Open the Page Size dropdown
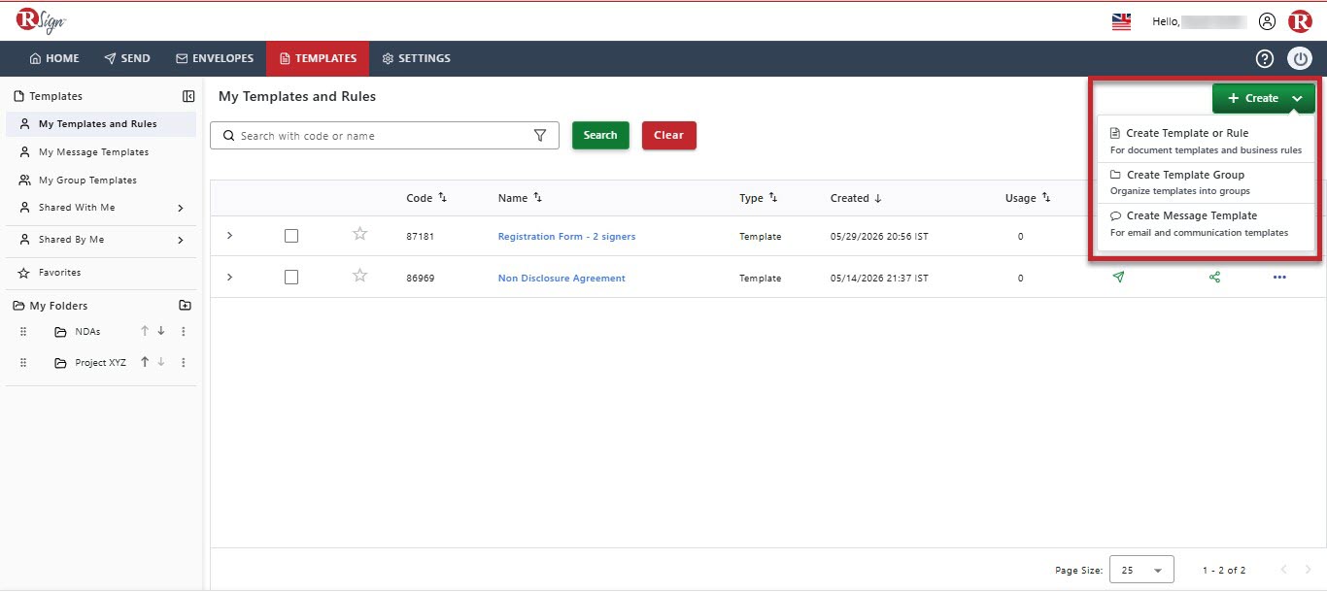The width and height of the screenshot is (1327, 592). click(x=1141, y=570)
